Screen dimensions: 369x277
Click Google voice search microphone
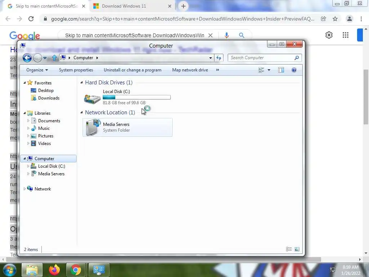click(x=227, y=35)
